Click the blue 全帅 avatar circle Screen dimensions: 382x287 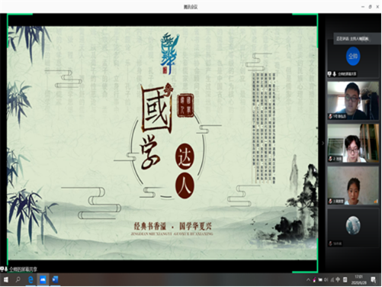point(353,56)
